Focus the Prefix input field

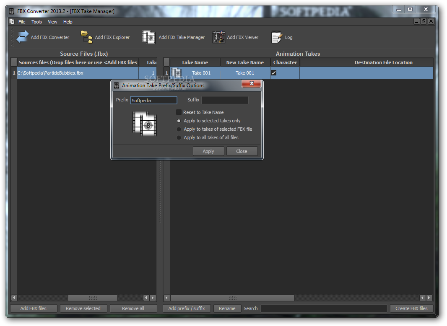click(153, 100)
